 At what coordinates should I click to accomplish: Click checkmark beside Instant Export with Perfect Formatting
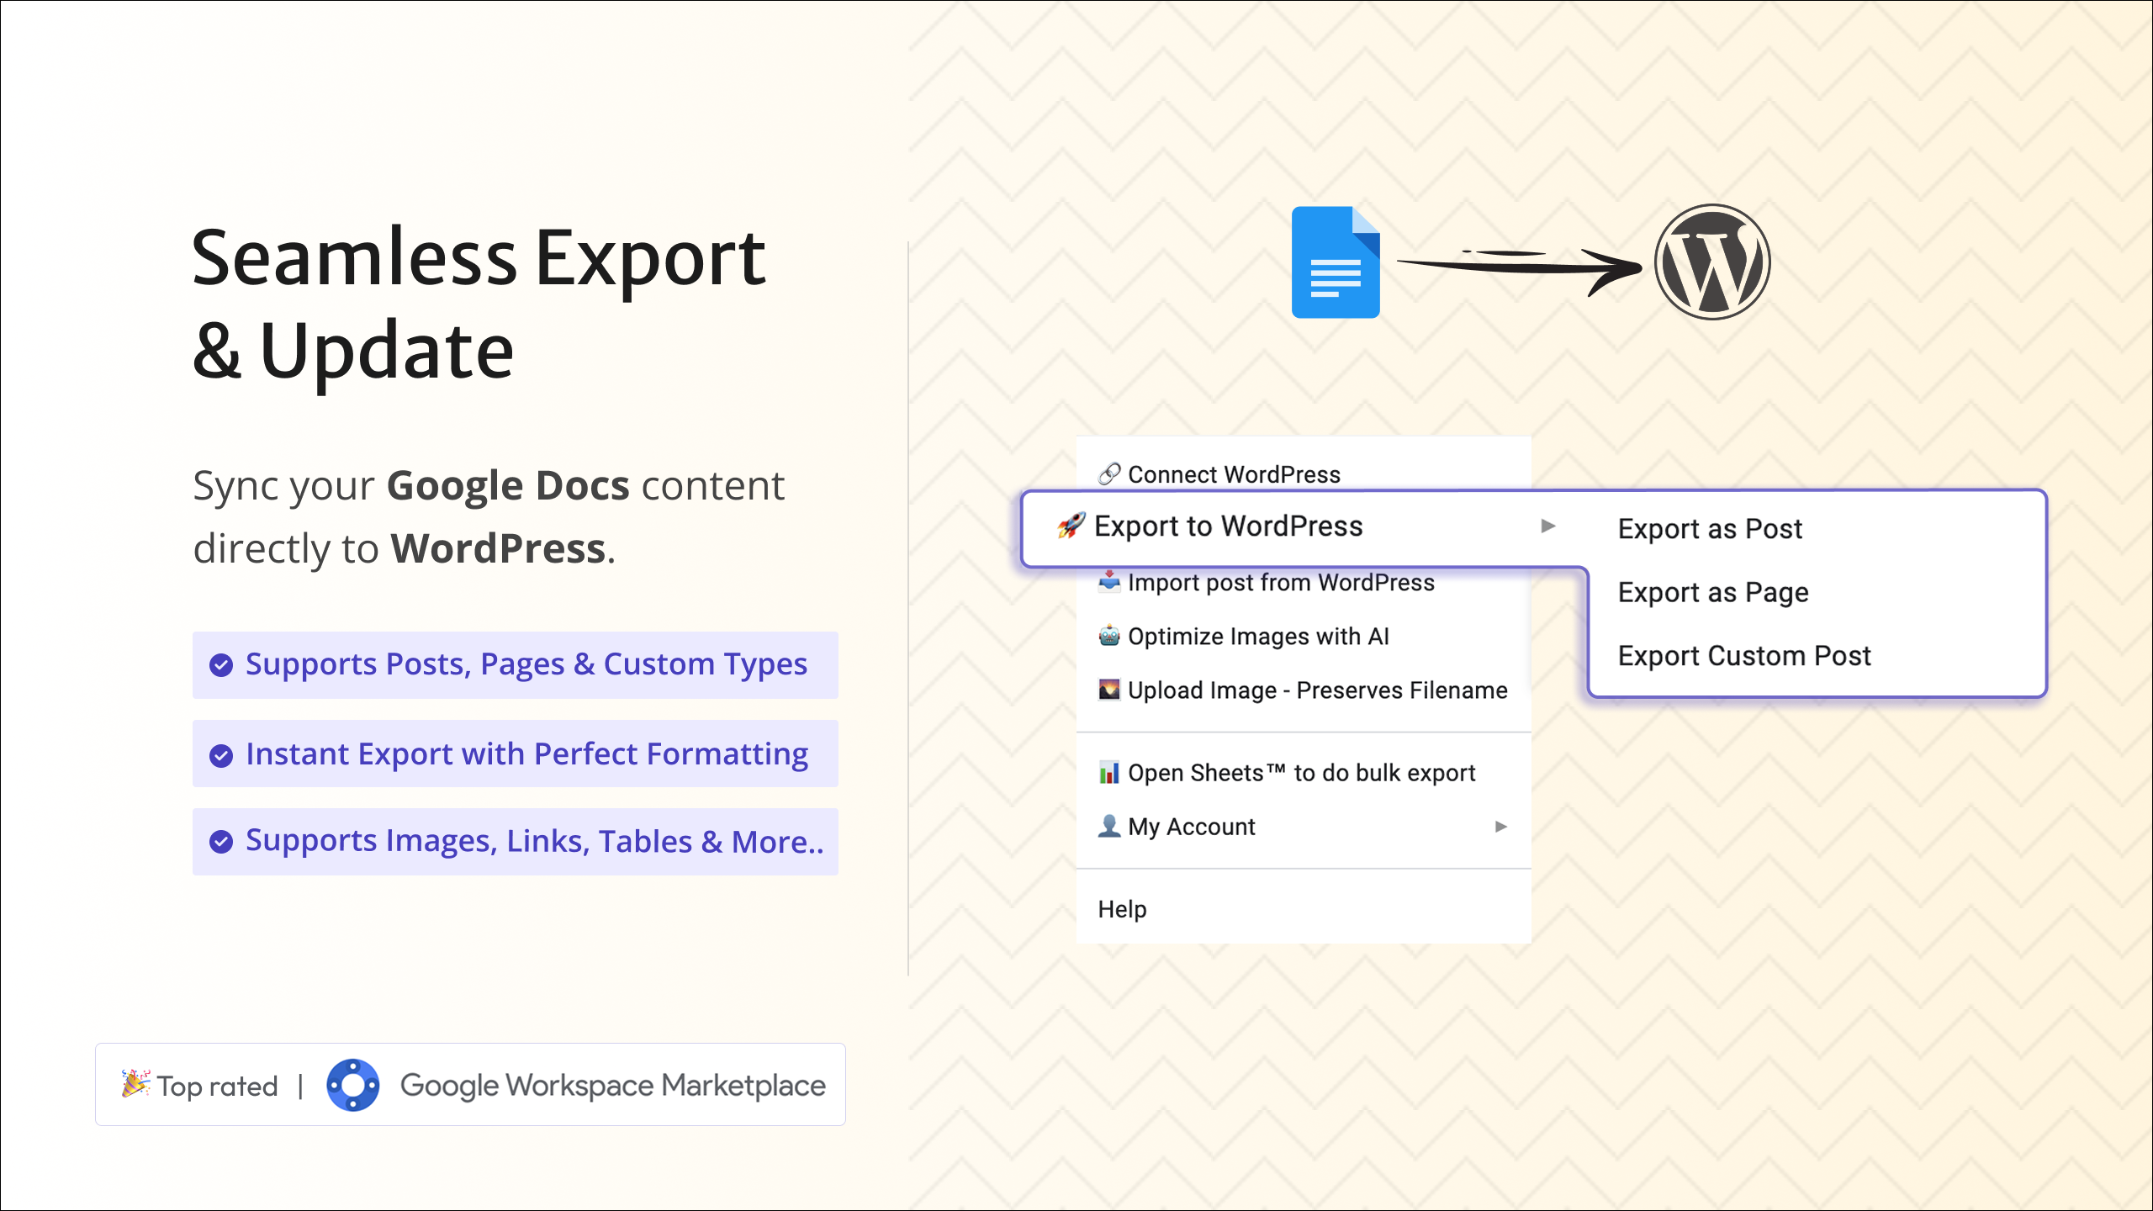click(x=221, y=755)
